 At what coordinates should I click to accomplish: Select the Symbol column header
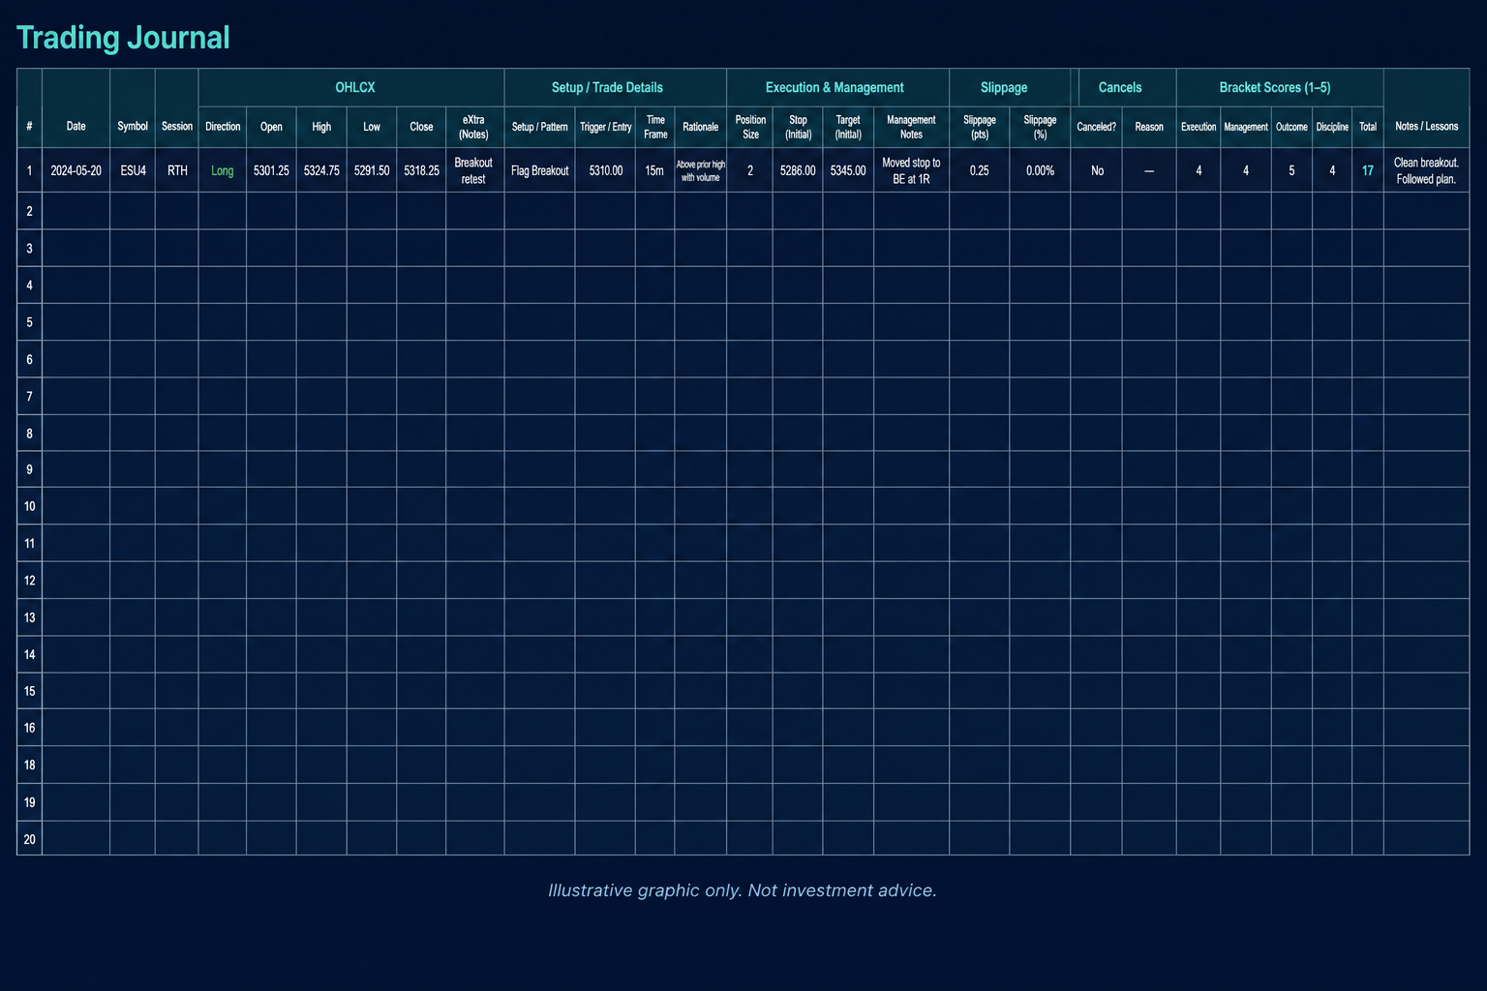[x=133, y=127]
